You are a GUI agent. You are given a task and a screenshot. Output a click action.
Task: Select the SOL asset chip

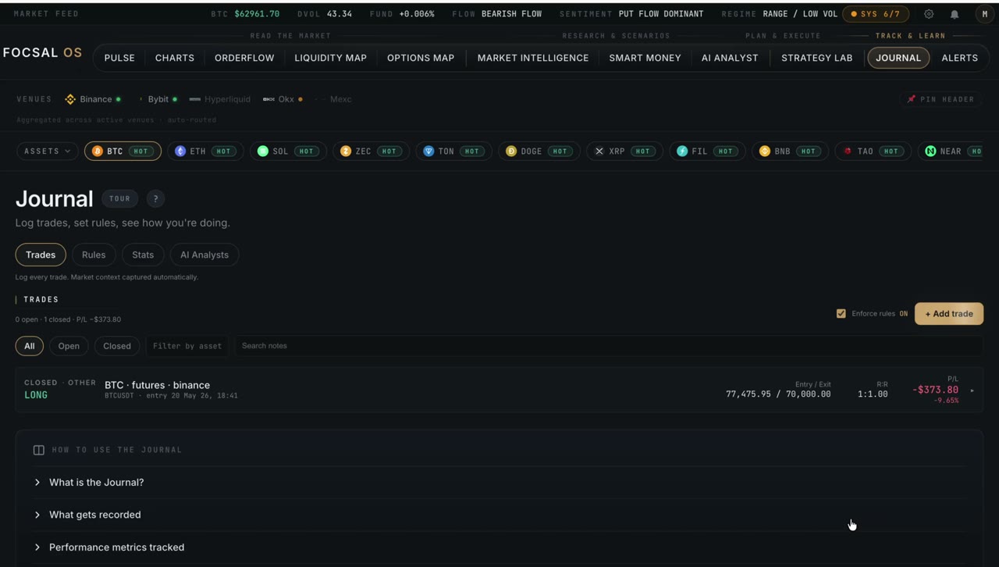288,151
